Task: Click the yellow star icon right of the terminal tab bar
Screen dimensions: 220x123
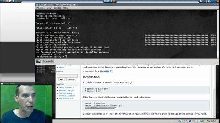Action: click(217, 61)
